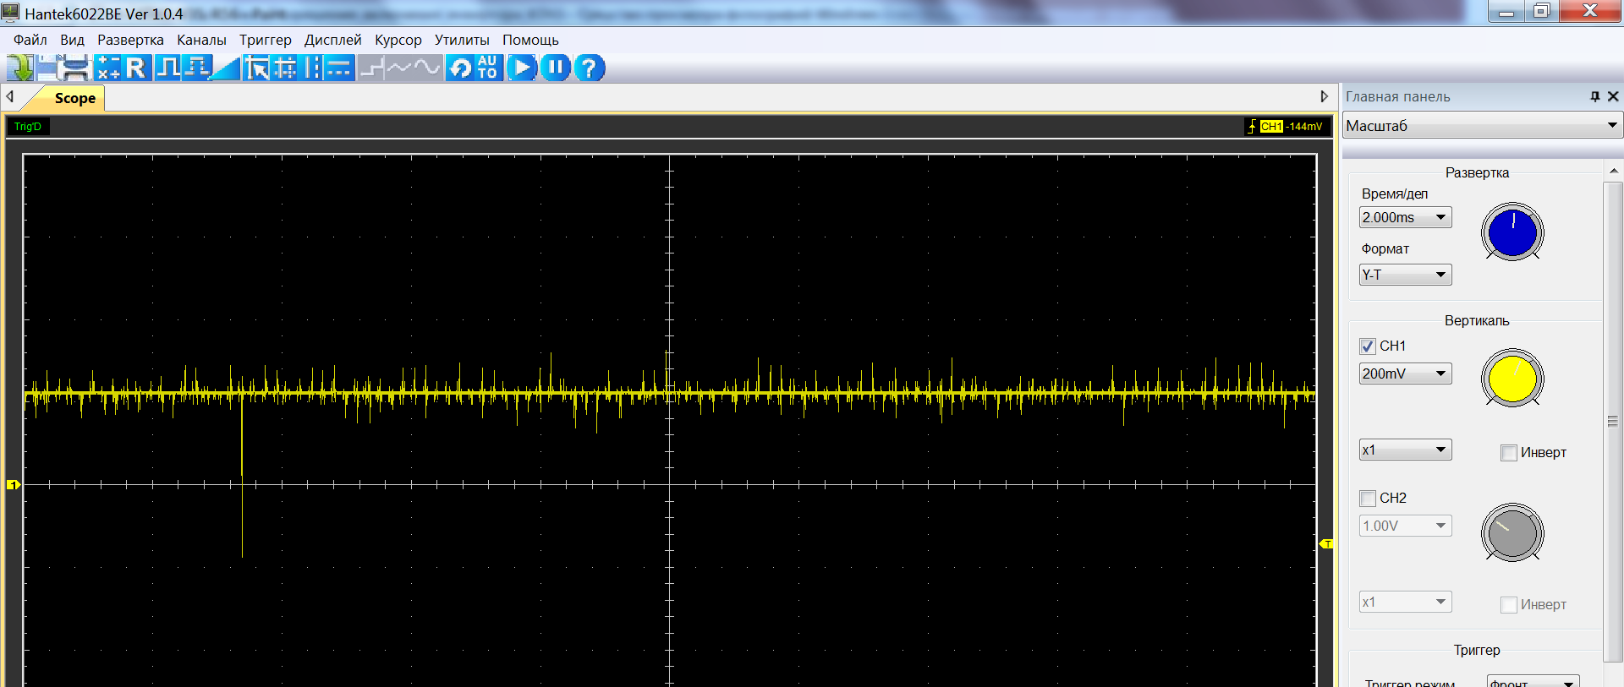
Task: Restore down the Hantek6022BE window
Action: [x=1542, y=12]
